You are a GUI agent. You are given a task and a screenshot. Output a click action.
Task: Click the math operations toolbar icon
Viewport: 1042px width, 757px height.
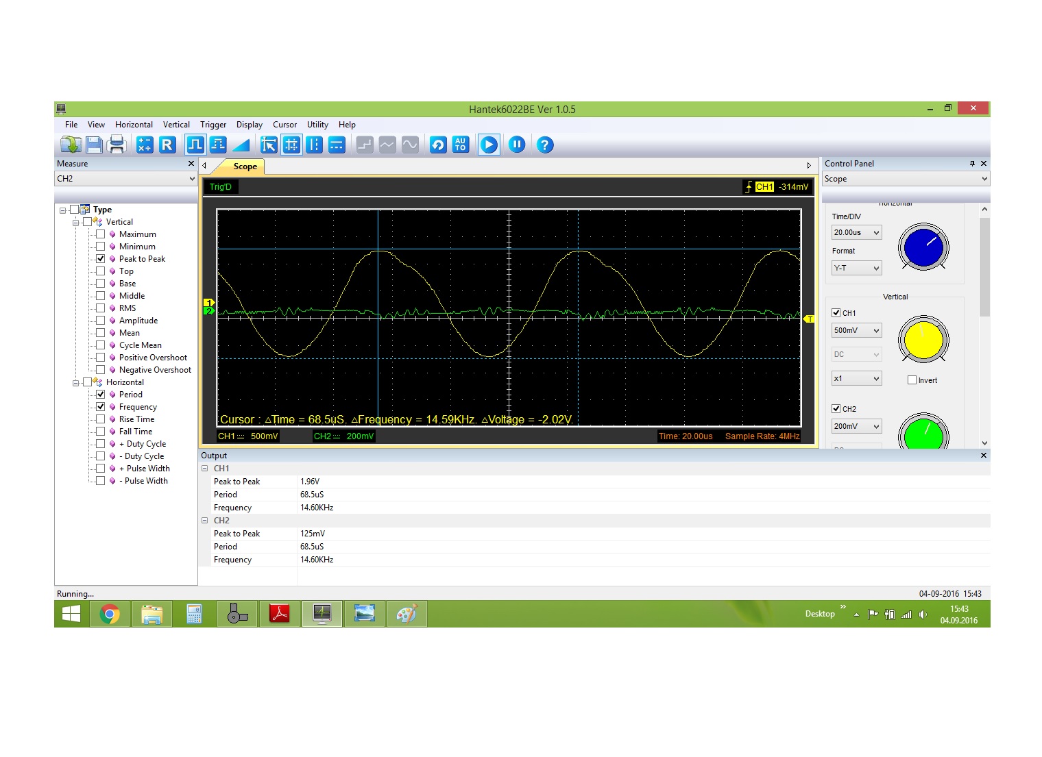[x=145, y=145]
